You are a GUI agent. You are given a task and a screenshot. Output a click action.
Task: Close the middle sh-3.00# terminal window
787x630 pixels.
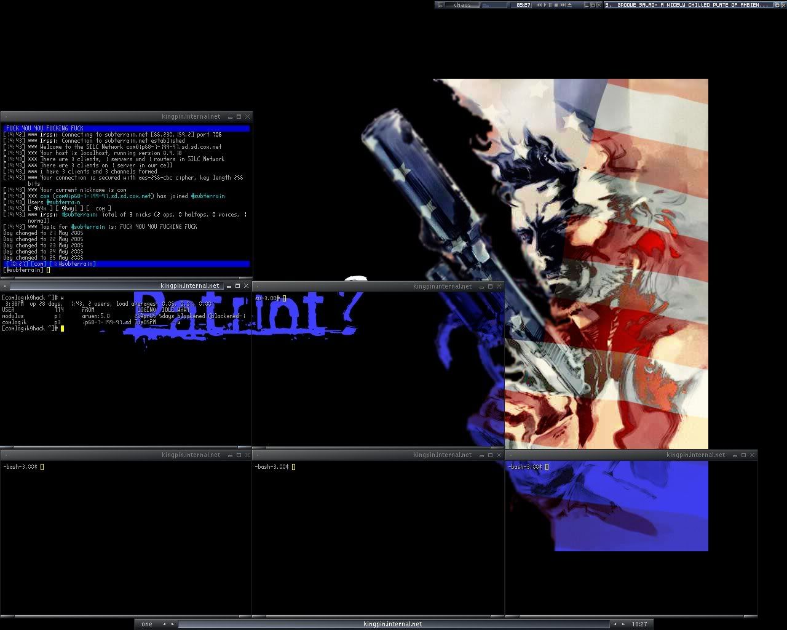pyautogui.click(x=499, y=286)
